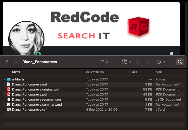Click the summary.md file icon
Image resolution: width=188 pixels, height=130 pixels.
pos(9,104)
